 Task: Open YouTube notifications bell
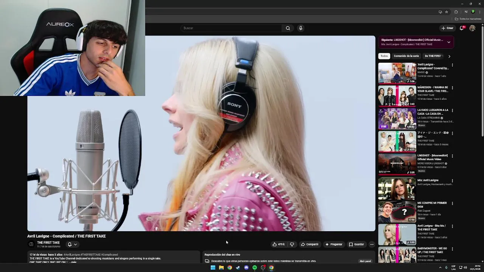tap(462, 28)
